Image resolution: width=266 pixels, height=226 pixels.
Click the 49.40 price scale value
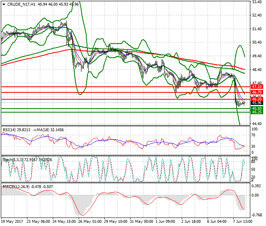tap(257, 56)
